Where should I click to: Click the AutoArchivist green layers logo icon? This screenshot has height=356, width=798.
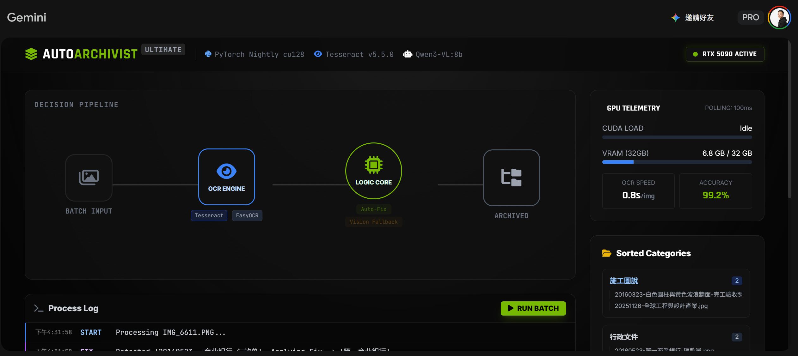pyautogui.click(x=31, y=54)
